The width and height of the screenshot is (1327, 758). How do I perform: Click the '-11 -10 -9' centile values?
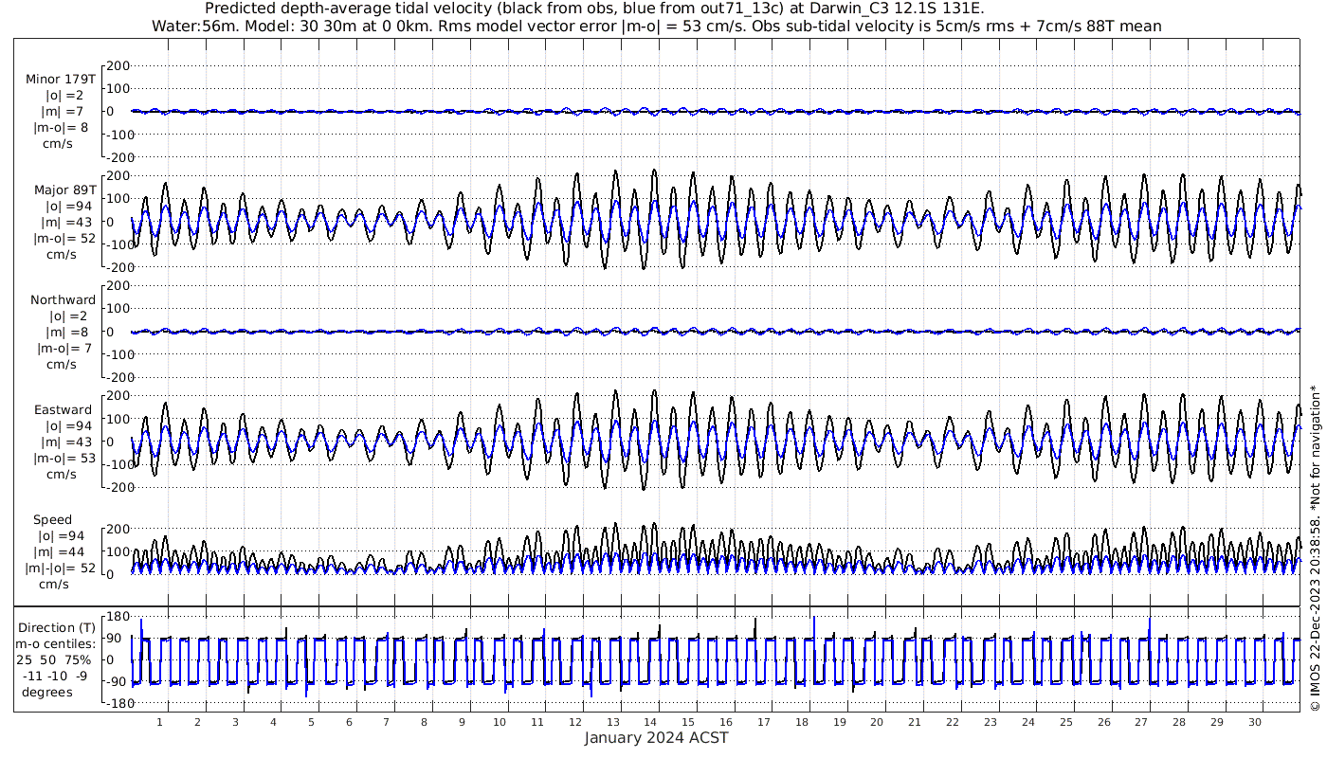point(53,676)
